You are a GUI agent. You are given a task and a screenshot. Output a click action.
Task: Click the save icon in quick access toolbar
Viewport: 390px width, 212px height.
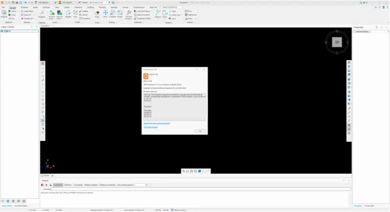coord(13,2)
